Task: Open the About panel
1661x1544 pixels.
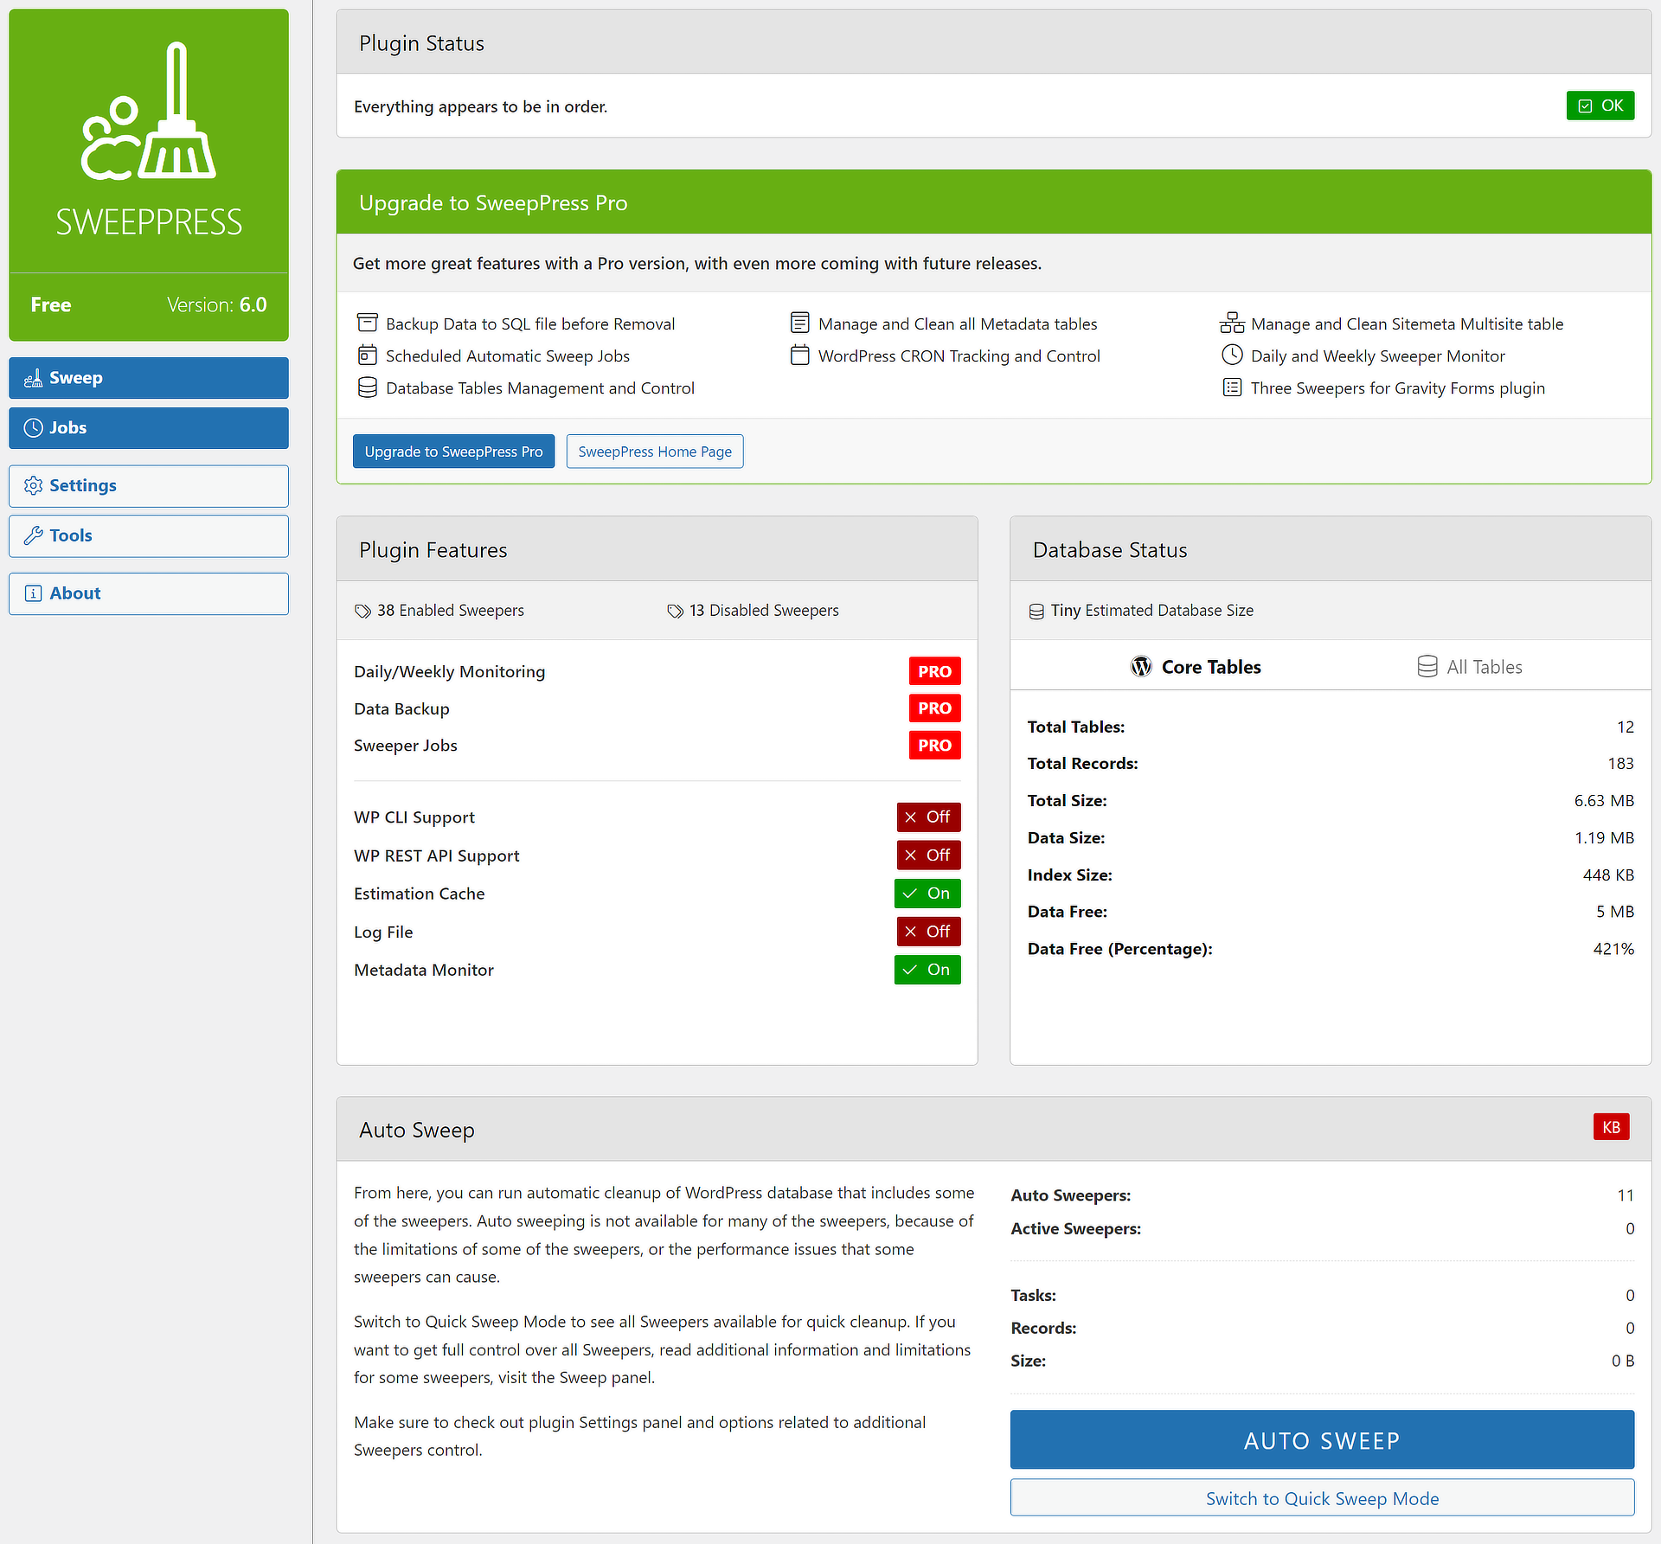Action: pyautogui.click(x=149, y=593)
